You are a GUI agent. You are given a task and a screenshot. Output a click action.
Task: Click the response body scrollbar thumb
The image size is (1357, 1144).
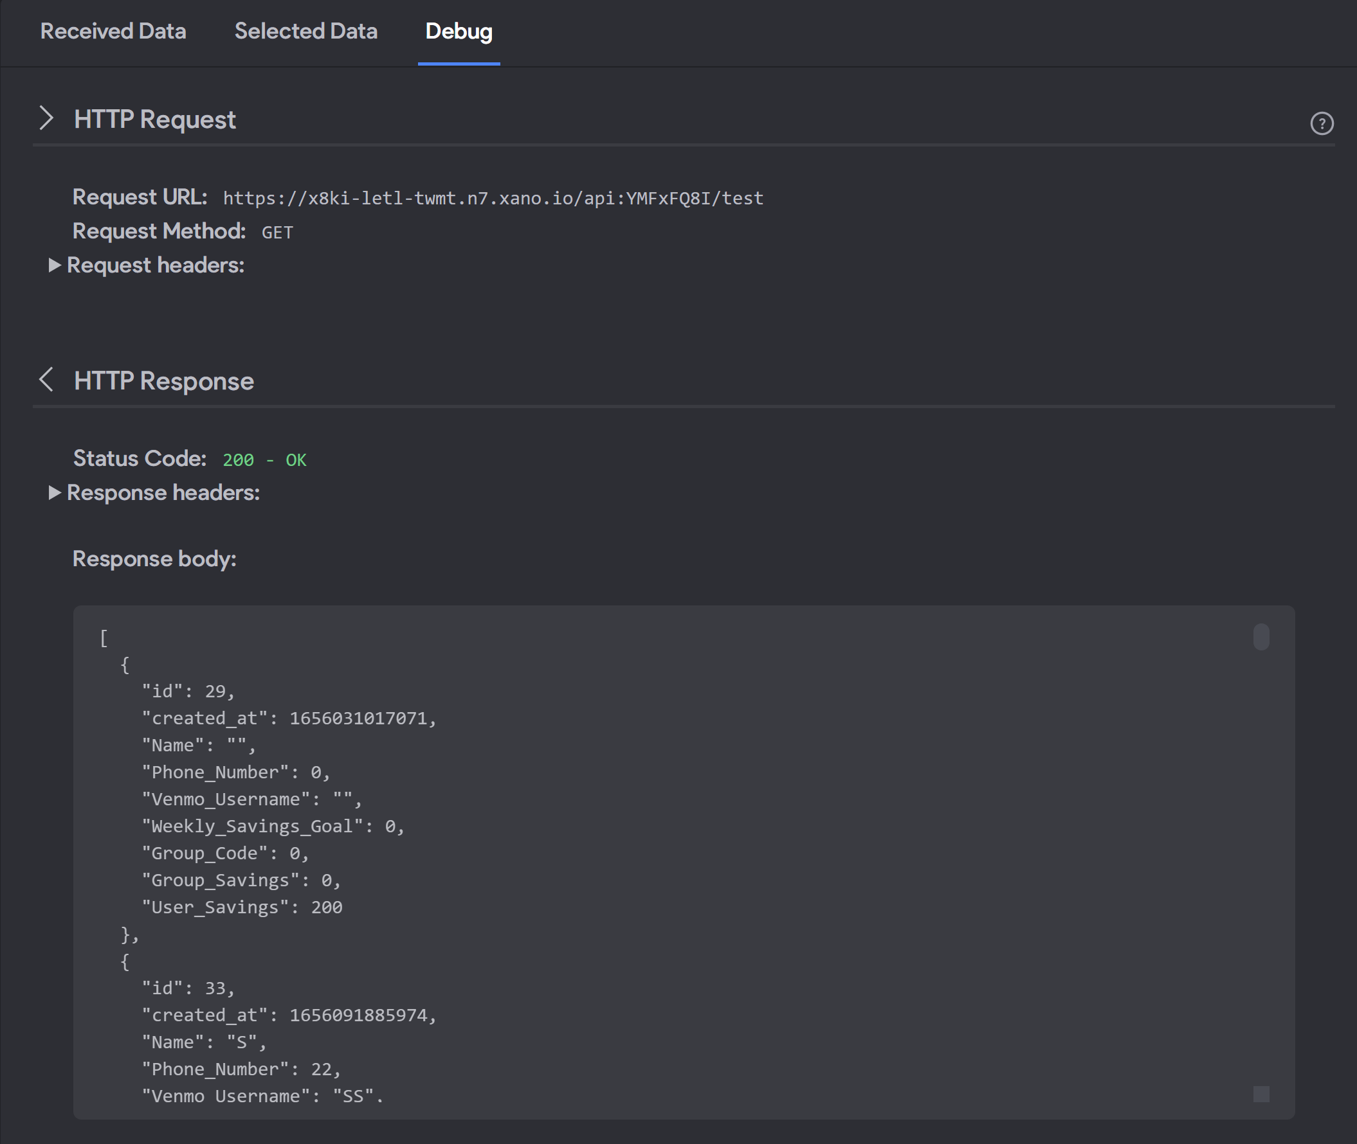coord(1261,637)
